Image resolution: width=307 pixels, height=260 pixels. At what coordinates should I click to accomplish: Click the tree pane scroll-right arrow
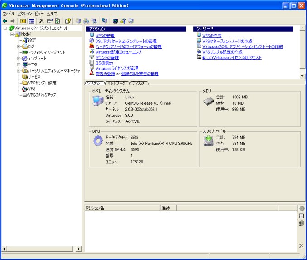tap(79, 249)
